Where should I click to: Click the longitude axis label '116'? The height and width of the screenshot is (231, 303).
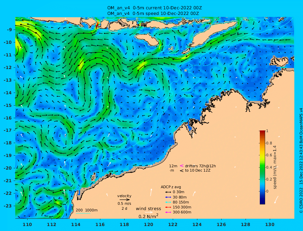(100, 224)
